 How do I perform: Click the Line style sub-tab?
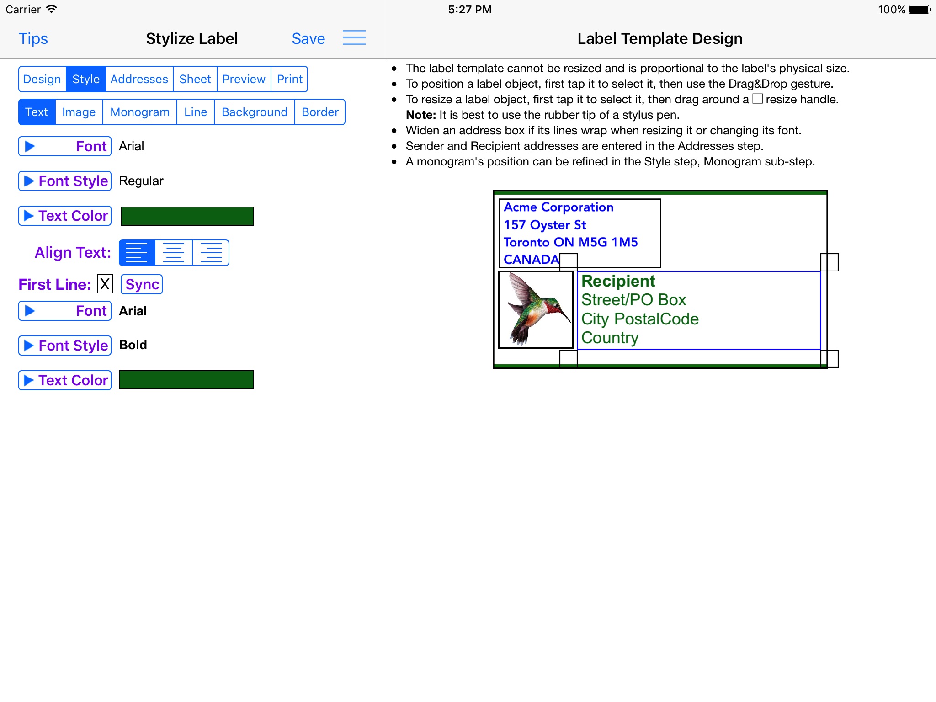pos(195,112)
